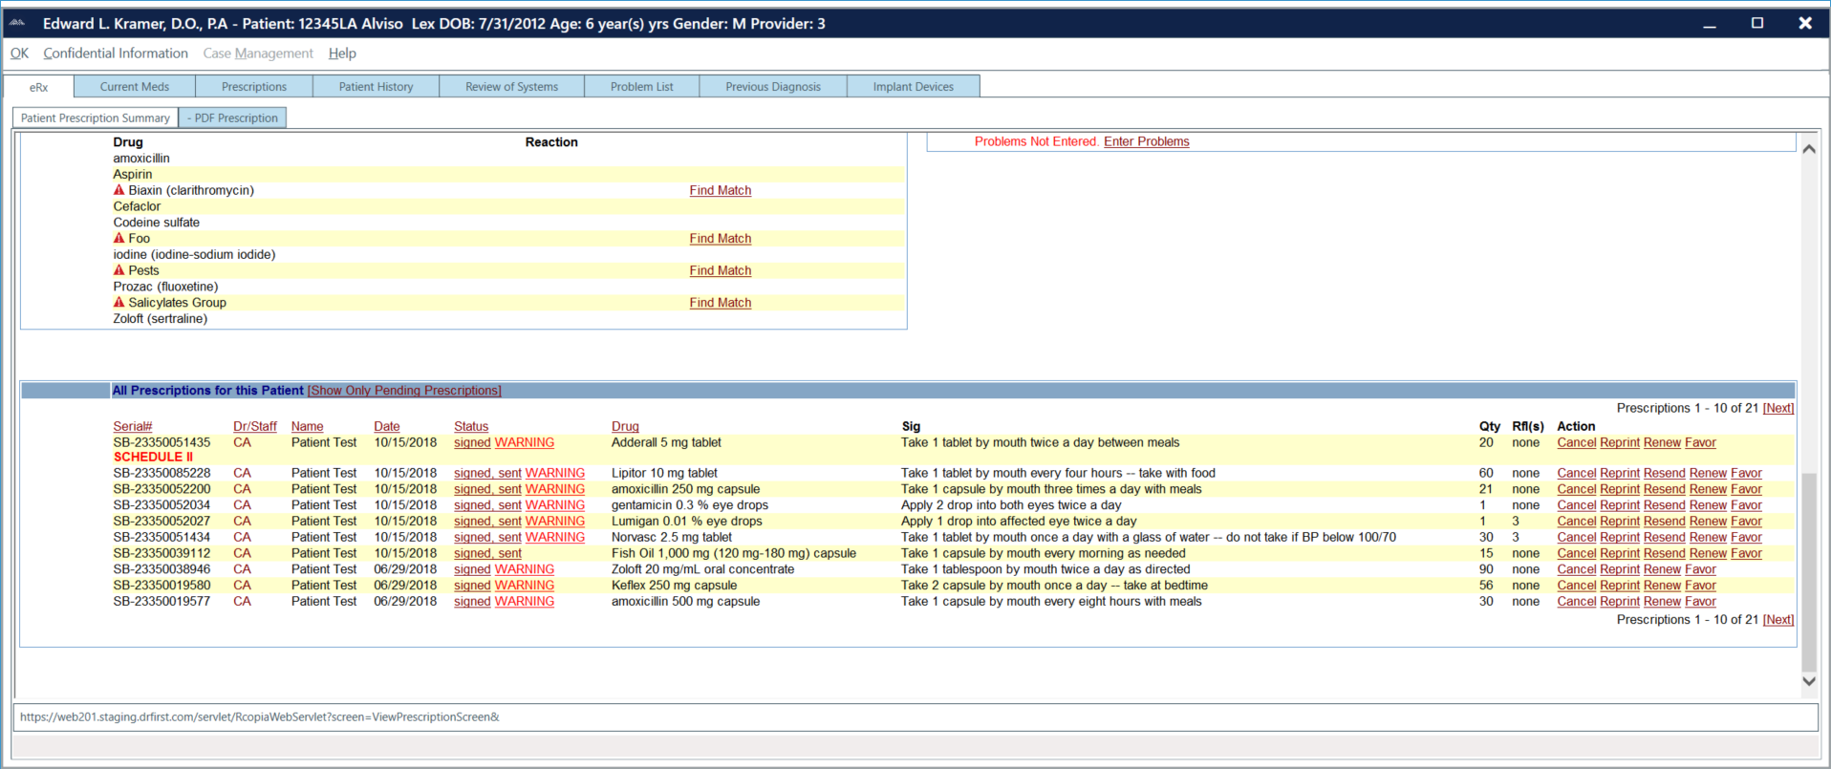
Task: Click Favor for amoxicillin 500 mg capsule
Action: pyautogui.click(x=1700, y=602)
